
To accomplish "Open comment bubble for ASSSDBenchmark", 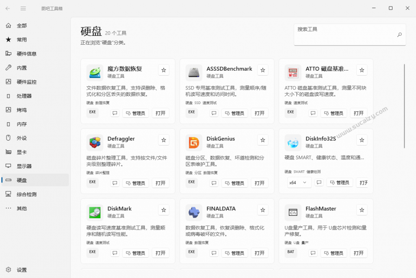I will (214, 113).
